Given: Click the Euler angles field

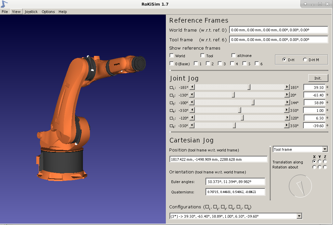Looking at the screenshot, I should (235, 181).
